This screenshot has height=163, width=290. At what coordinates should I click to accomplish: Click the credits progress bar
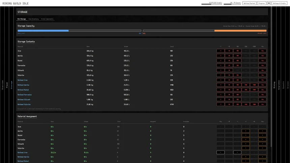coord(211,4)
